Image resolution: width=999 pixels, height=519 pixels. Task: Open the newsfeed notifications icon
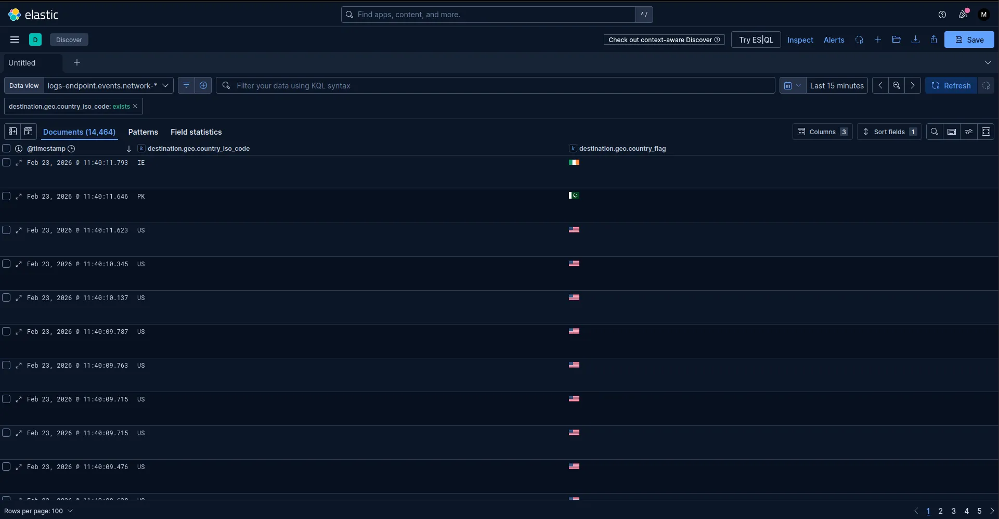pyautogui.click(x=963, y=15)
